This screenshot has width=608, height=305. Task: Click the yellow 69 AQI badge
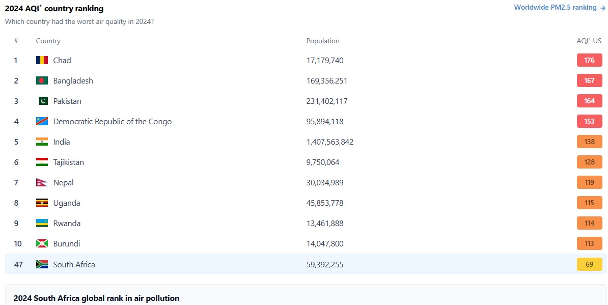(589, 264)
